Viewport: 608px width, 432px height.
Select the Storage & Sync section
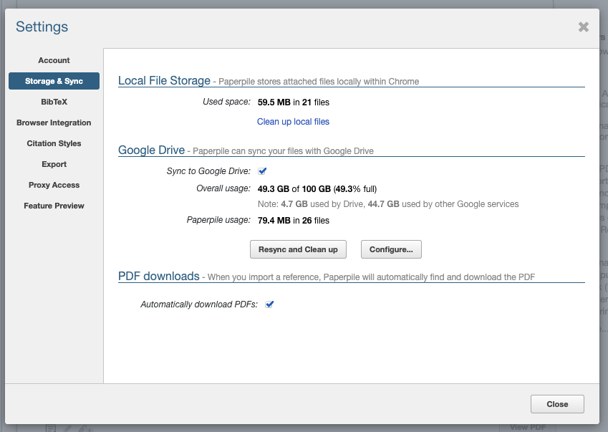coord(54,81)
